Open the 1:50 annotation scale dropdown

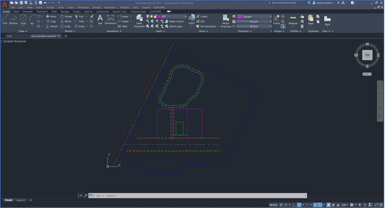(345, 205)
